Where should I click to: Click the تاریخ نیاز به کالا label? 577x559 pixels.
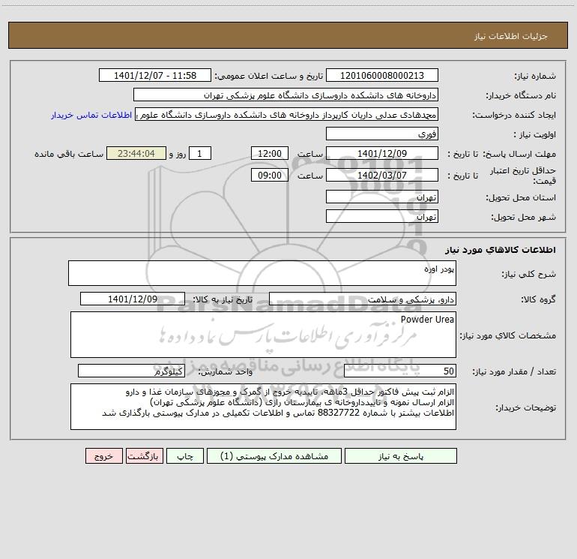(x=223, y=299)
